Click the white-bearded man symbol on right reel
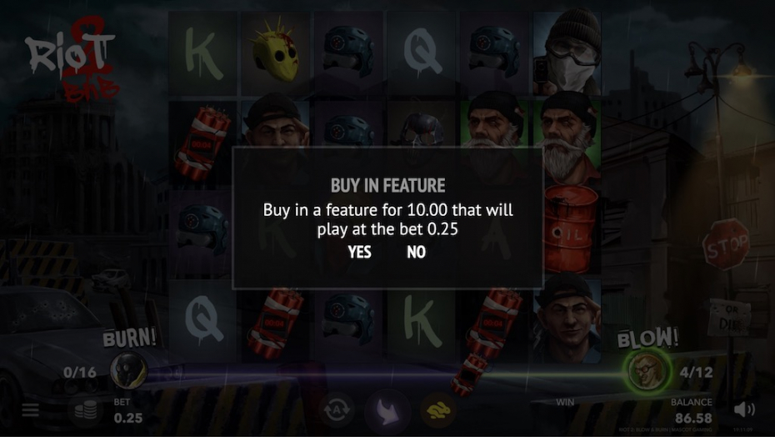775x437 pixels. pyautogui.click(x=567, y=138)
